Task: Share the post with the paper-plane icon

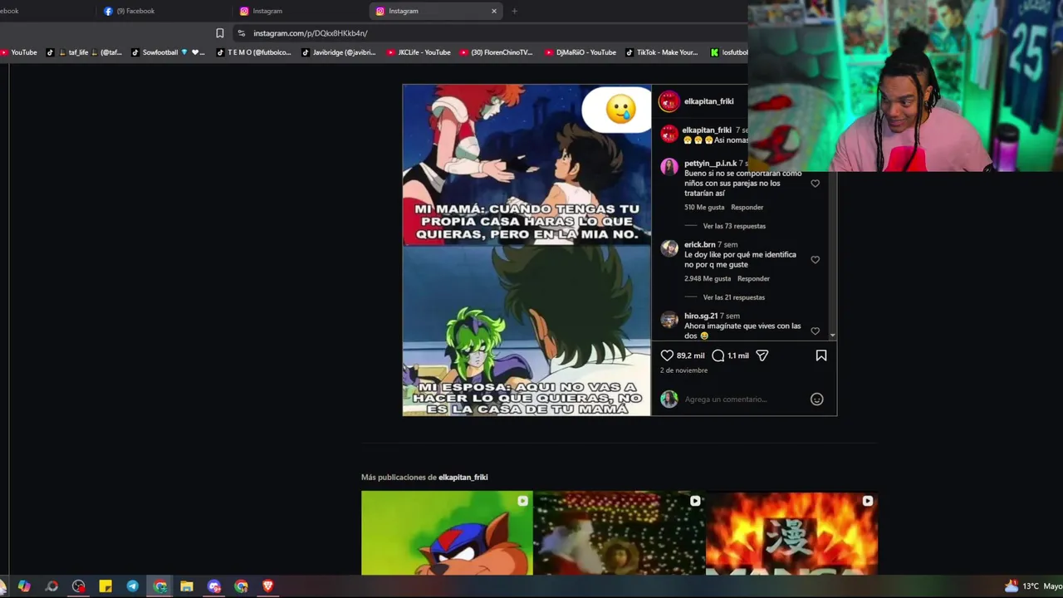Action: [x=762, y=355]
